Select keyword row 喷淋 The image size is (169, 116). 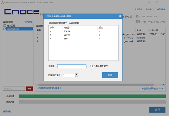tap(83, 38)
